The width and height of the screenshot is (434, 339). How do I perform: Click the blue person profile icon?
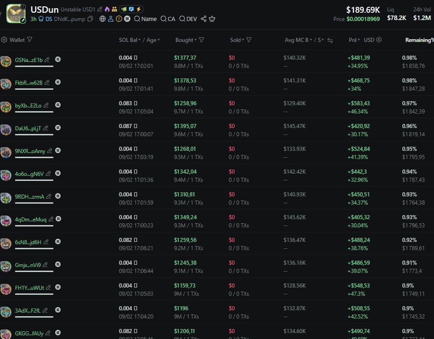click(111, 19)
